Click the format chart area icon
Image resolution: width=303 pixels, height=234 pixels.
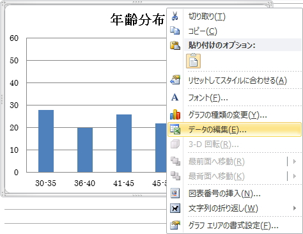175,225
